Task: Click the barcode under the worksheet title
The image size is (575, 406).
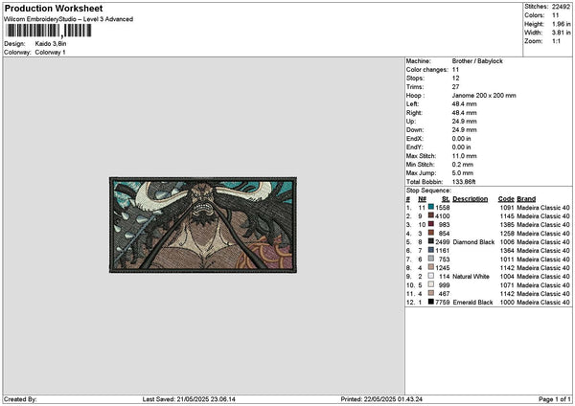Action: (48, 31)
